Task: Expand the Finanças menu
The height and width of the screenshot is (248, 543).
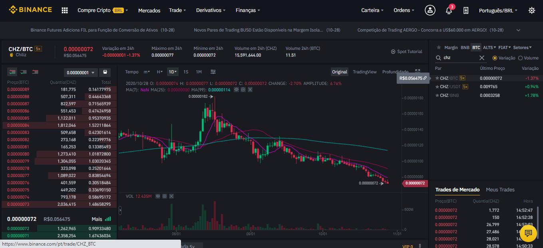Action: coord(248,10)
